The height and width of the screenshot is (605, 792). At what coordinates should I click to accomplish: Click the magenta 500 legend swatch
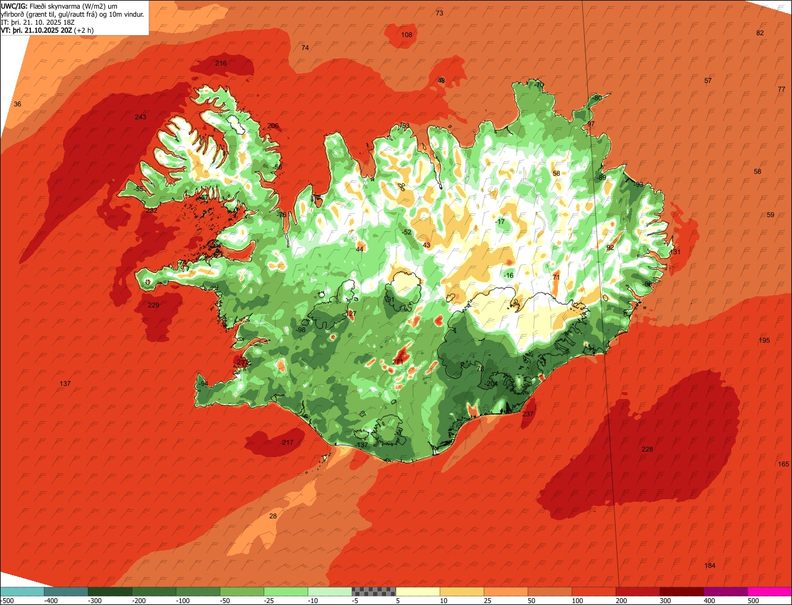[770, 591]
